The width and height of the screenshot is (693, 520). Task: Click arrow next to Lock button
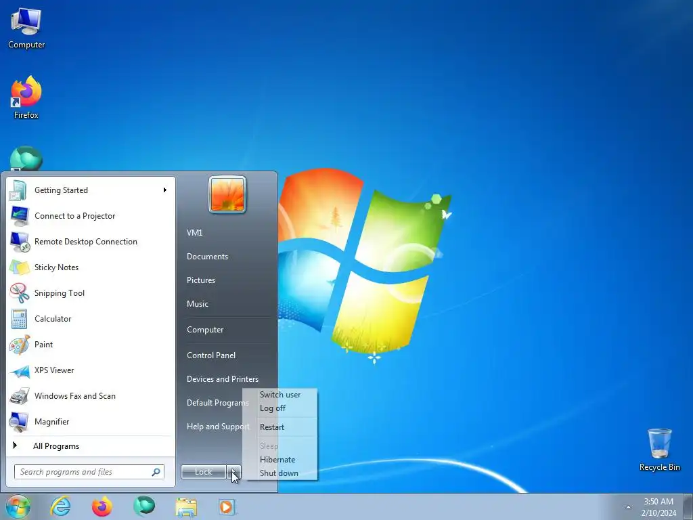(233, 472)
